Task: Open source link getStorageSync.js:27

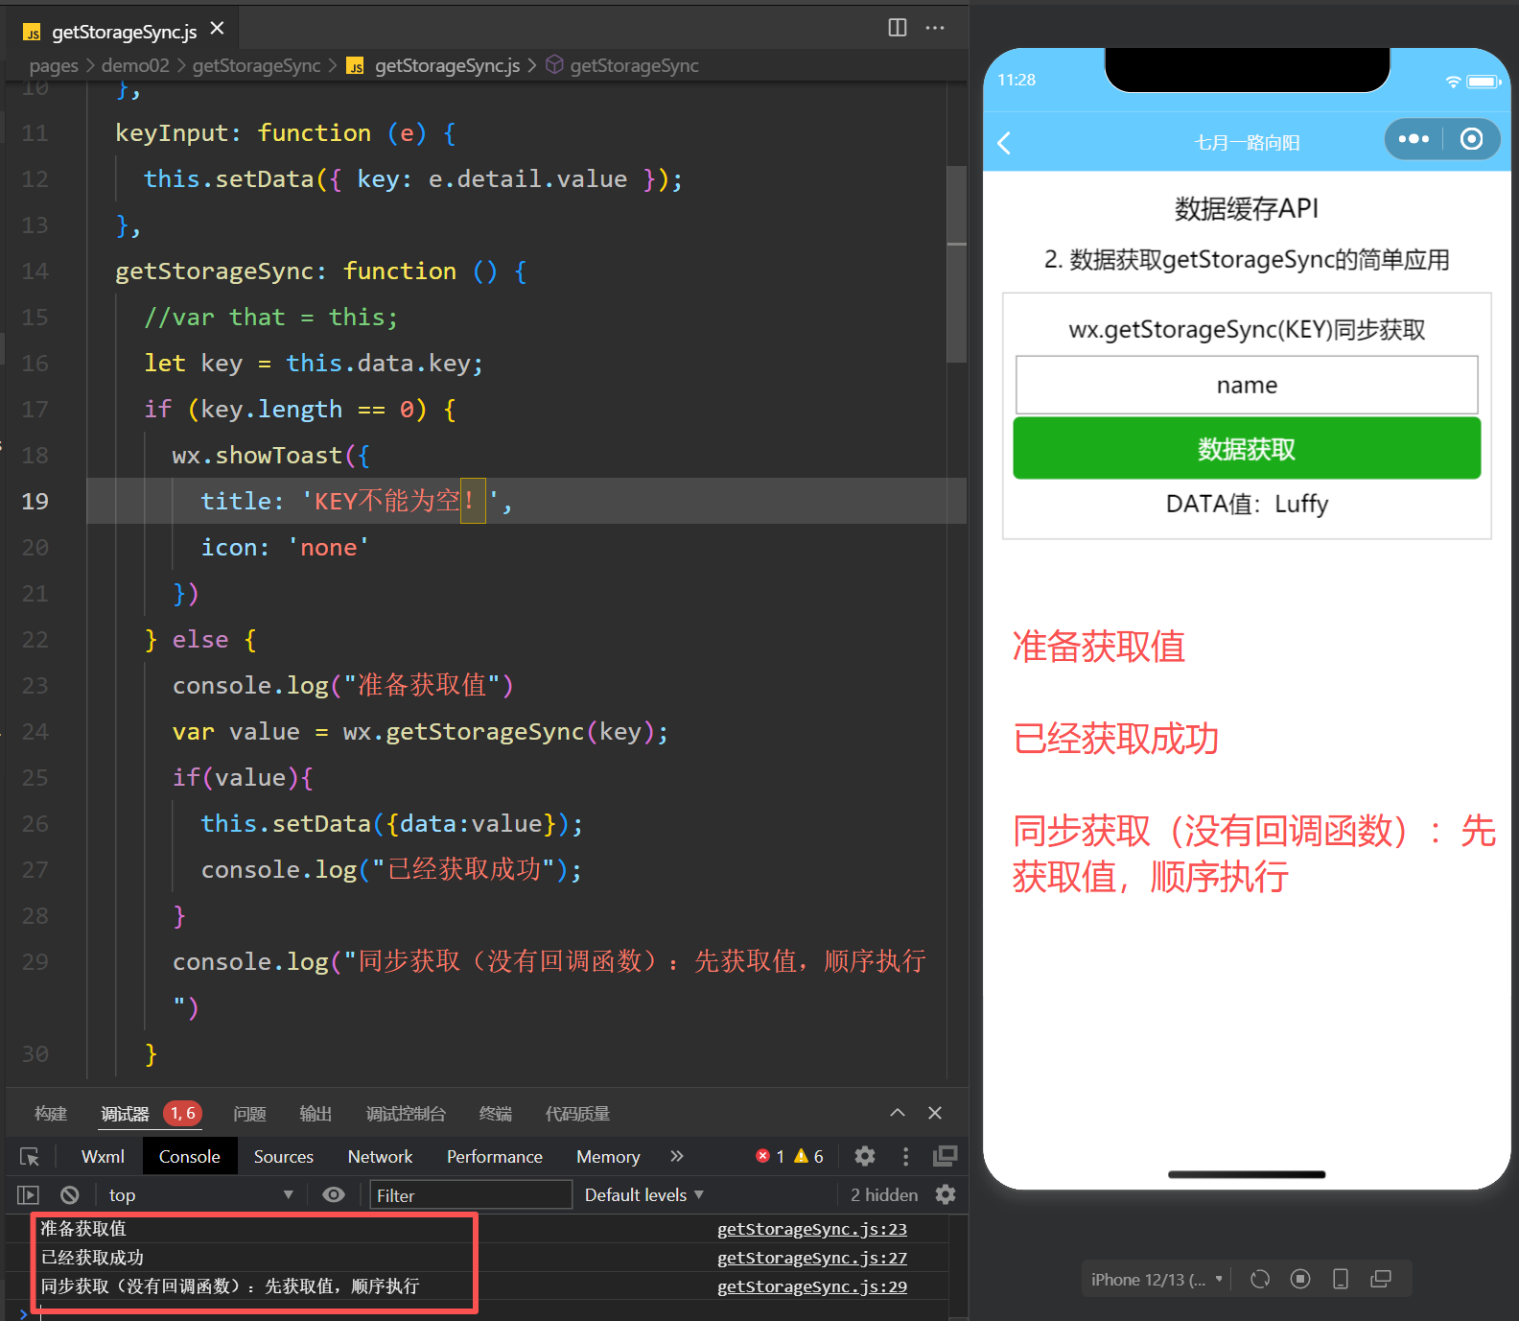Action: coord(812,1258)
